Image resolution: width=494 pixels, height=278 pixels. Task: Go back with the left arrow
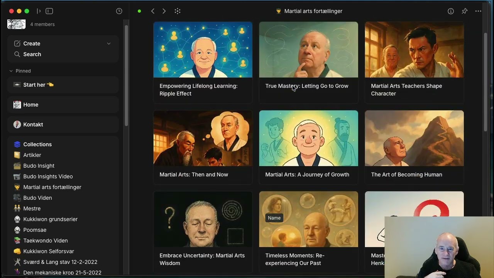153,11
